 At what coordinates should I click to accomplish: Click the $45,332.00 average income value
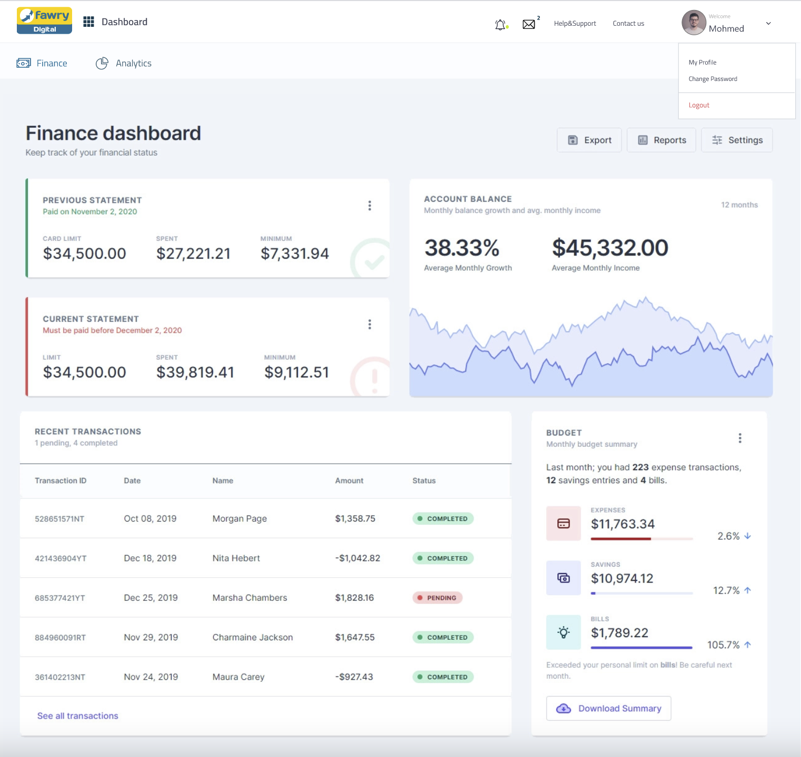tap(610, 248)
